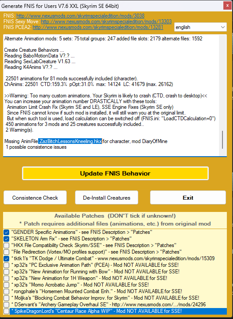This screenshot has height=319, width=233.
Task: Tick rongphale's Horsemen Mounted Combat checkbox
Action: pyautogui.click(x=6, y=291)
